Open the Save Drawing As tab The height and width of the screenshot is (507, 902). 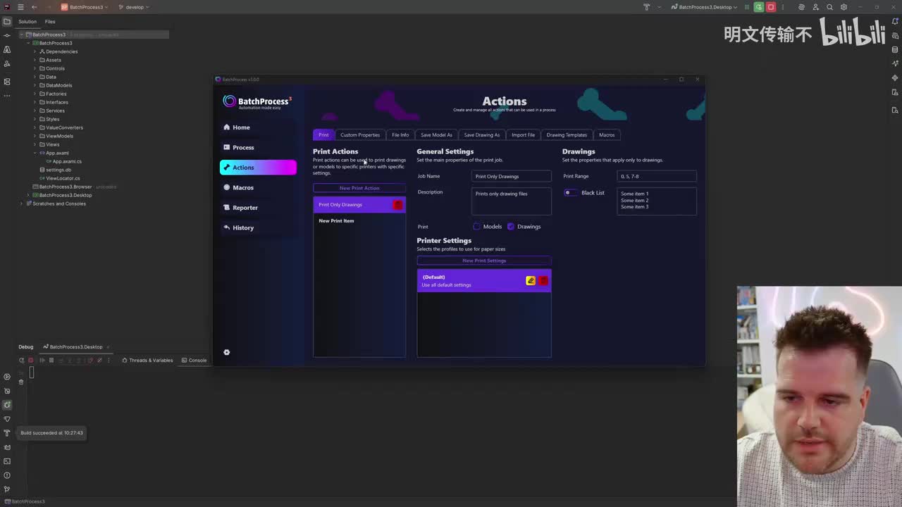point(482,135)
